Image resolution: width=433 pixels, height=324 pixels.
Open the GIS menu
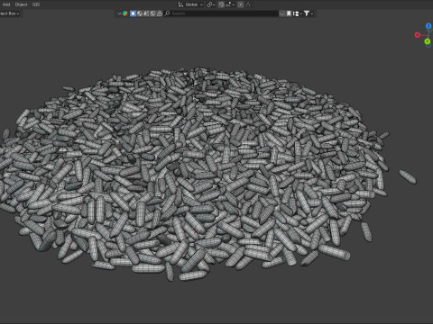click(36, 4)
